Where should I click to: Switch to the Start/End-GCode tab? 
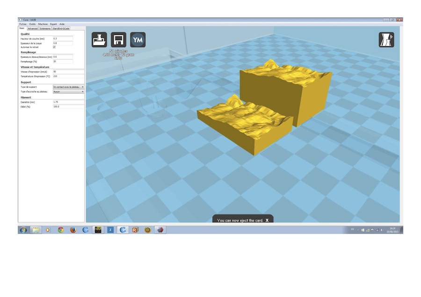[x=61, y=28]
